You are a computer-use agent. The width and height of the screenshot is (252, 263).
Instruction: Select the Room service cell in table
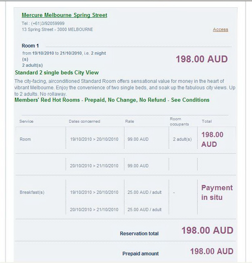pos(25,139)
